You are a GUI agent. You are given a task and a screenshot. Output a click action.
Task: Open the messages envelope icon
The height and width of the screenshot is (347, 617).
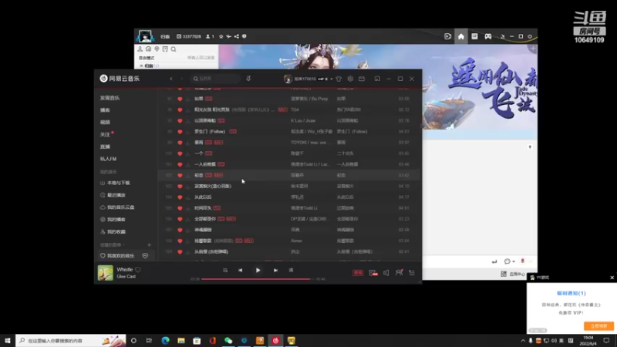pyautogui.click(x=362, y=79)
